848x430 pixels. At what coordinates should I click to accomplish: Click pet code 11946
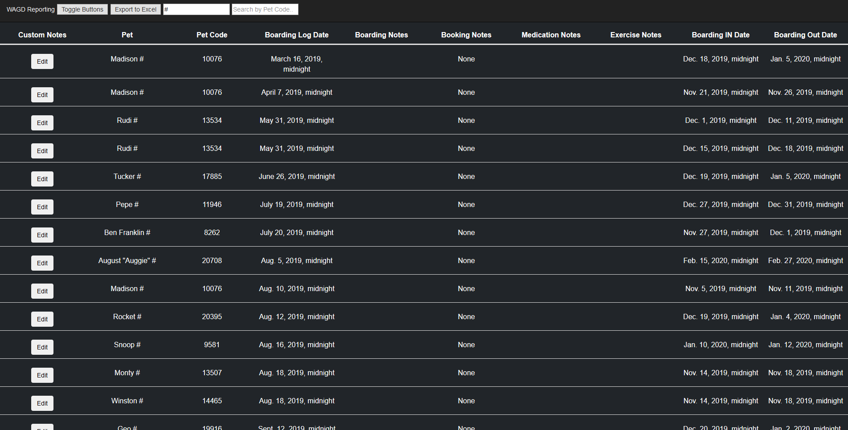[212, 204]
